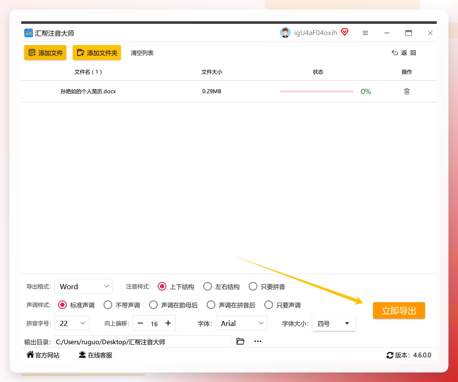Click 立即导出 export button
Screen dimensions: 458x382
pos(399,310)
